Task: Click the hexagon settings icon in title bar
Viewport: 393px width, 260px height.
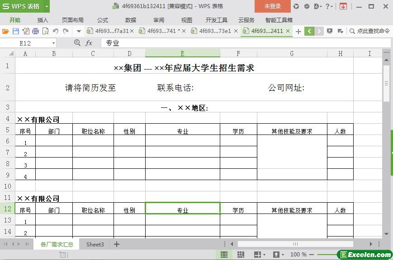Action: point(307,6)
